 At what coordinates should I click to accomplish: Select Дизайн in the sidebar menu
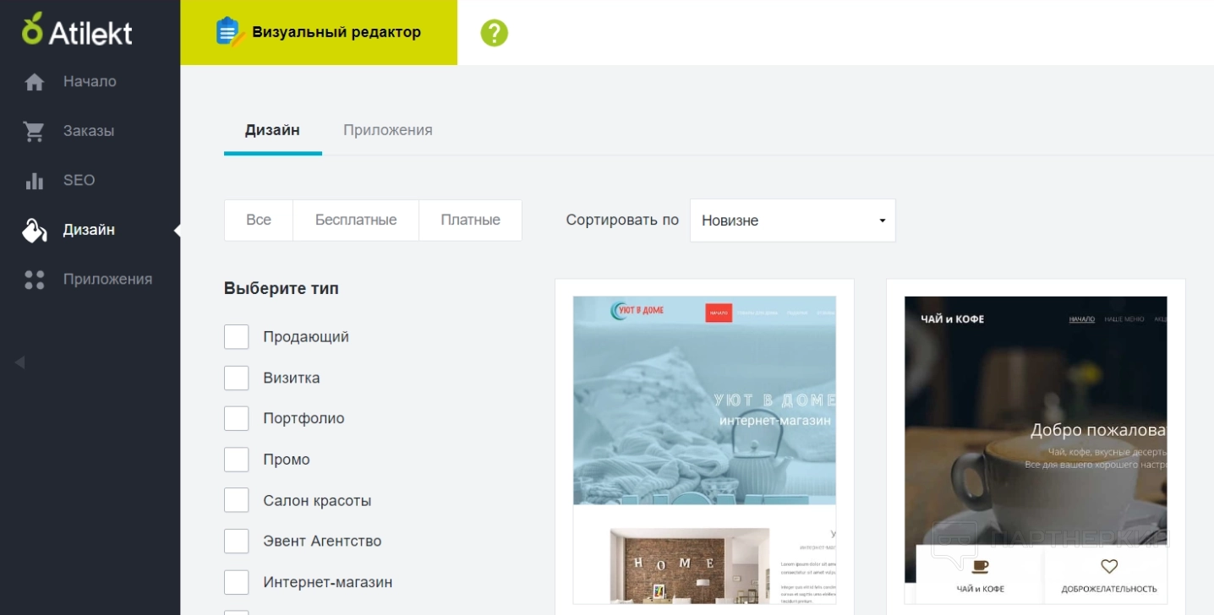click(90, 230)
